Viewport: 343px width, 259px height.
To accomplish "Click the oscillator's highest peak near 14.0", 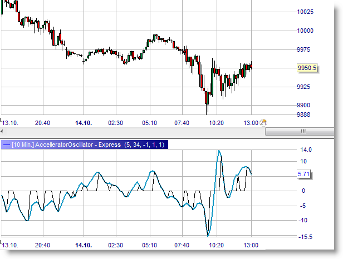I will click(219, 151).
